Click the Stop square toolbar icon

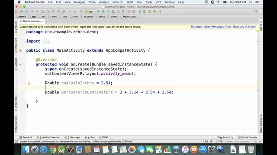pos(123,12)
